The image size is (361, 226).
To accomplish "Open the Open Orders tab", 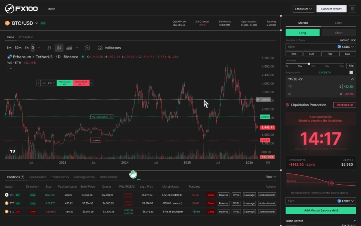I will click(x=38, y=177).
